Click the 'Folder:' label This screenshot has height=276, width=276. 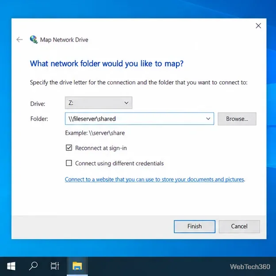tap(39, 119)
